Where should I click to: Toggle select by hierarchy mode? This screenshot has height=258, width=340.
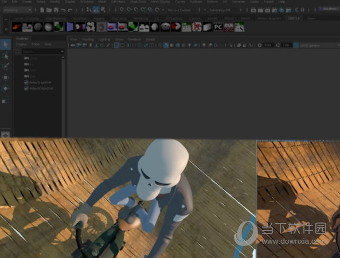(89, 10)
